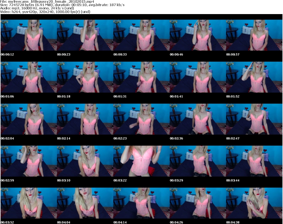This screenshot has width=283, height=224.
Task: Select the thumbnail frame at 00:00:12
Action: click(29, 35)
